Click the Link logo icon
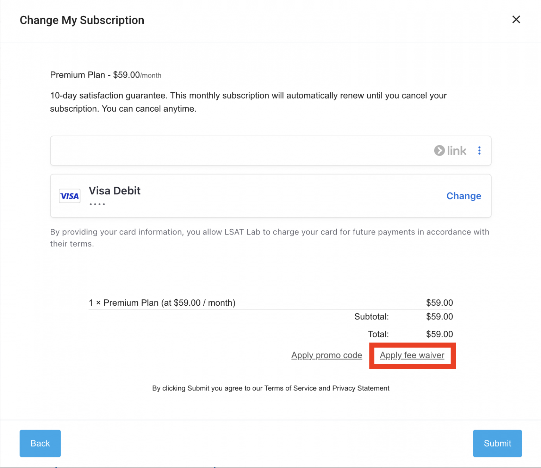The width and height of the screenshot is (541, 468). tap(450, 151)
